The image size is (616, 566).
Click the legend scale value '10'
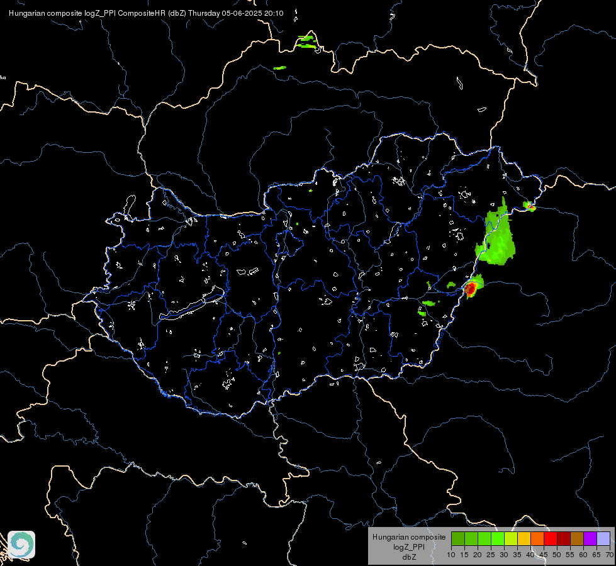451,555
